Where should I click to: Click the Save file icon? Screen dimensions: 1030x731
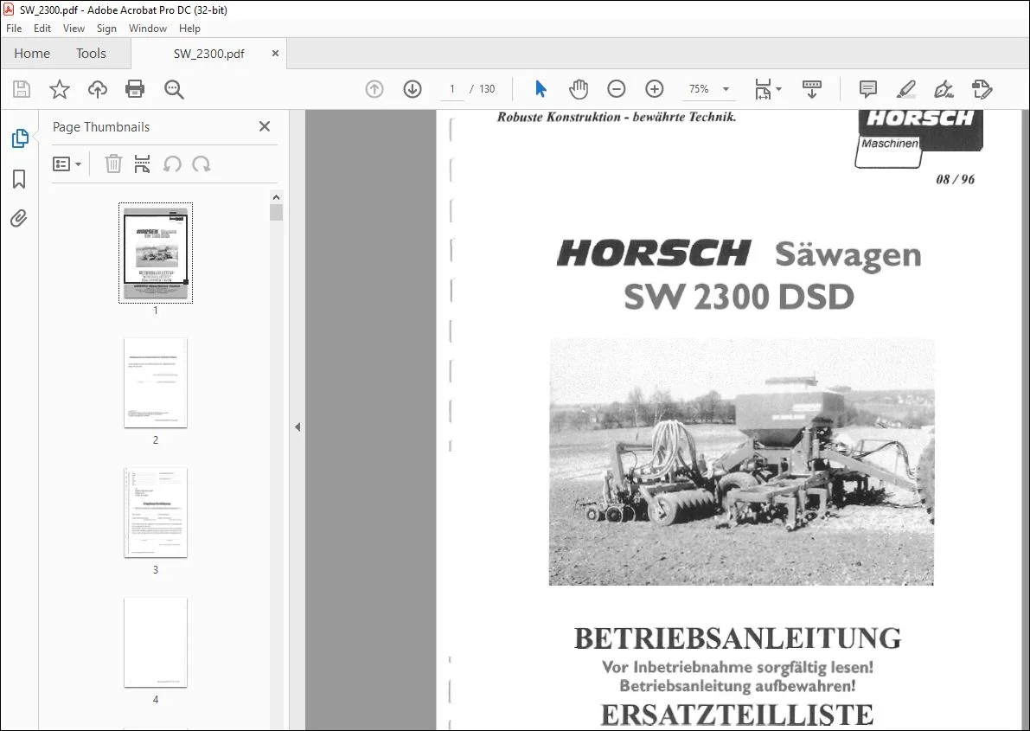[x=22, y=89]
